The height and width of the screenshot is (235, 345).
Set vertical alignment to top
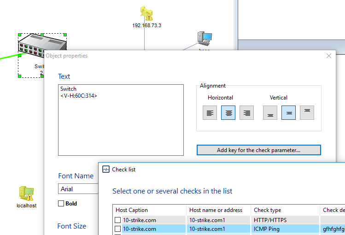[307, 112]
